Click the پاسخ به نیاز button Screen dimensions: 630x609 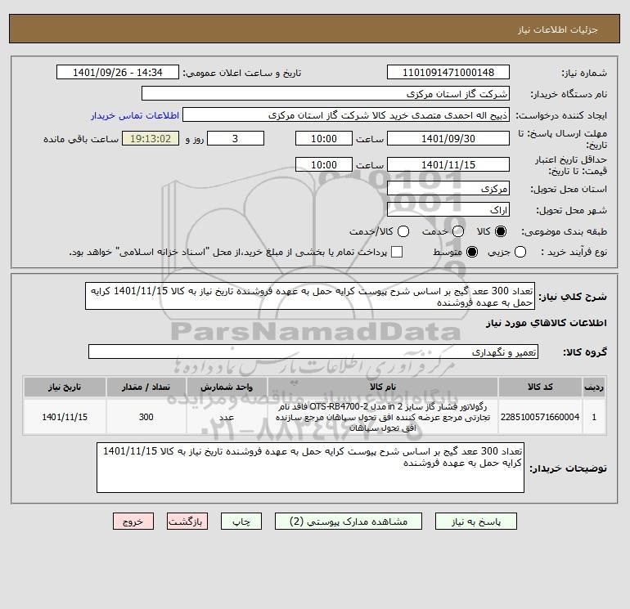475,522
